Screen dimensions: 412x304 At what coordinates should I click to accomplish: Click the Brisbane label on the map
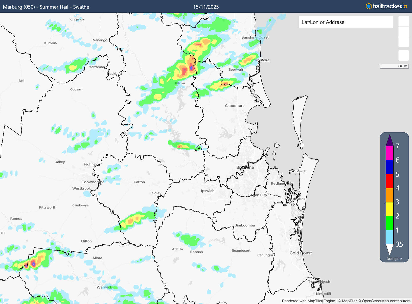point(245,167)
